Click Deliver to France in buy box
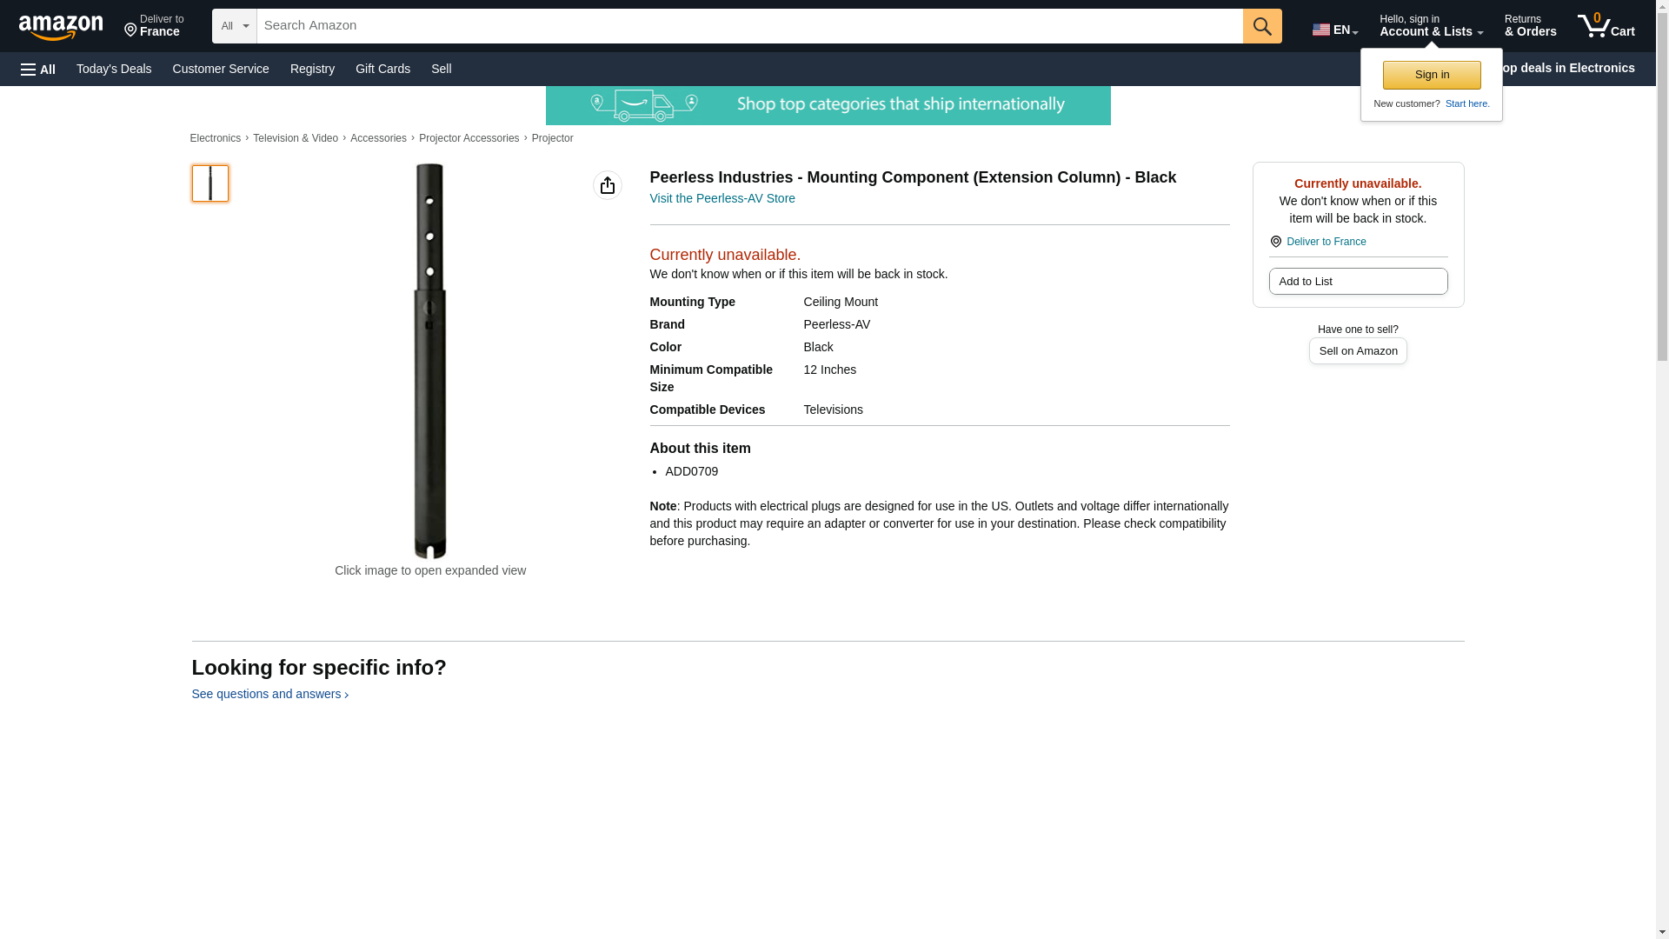Screen dimensions: 1669x939 point(1326,242)
